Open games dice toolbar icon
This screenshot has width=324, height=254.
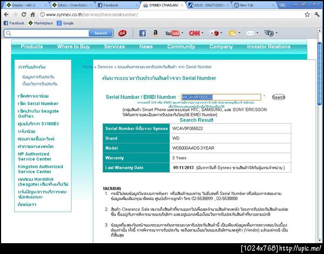pos(214,33)
